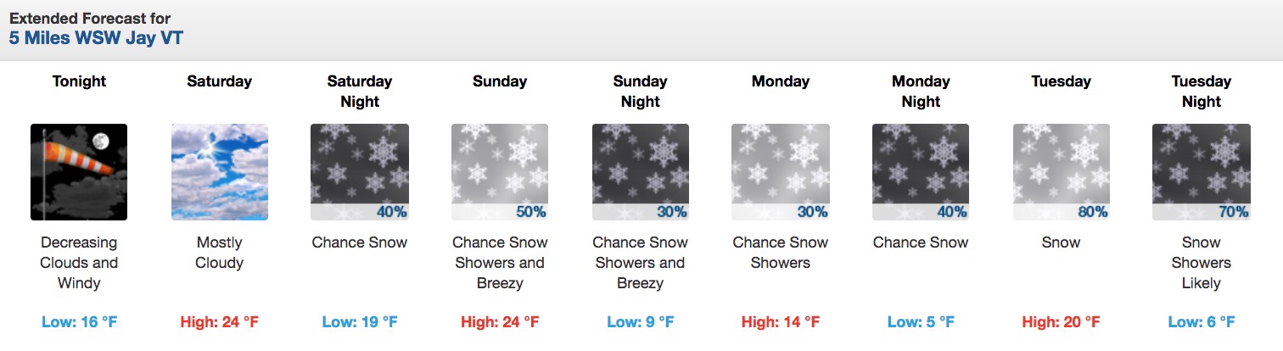
Task: Click Tuesday Night 70% snow icon
Action: (x=1202, y=172)
